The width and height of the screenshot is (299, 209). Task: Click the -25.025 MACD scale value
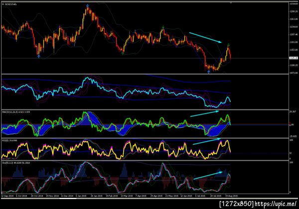[x=293, y=136]
